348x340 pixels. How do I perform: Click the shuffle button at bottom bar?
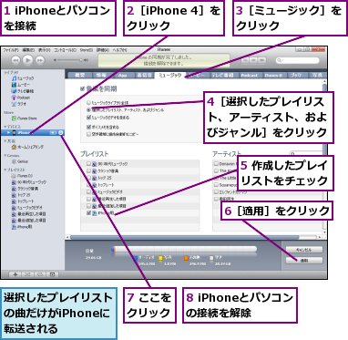click(x=27, y=274)
